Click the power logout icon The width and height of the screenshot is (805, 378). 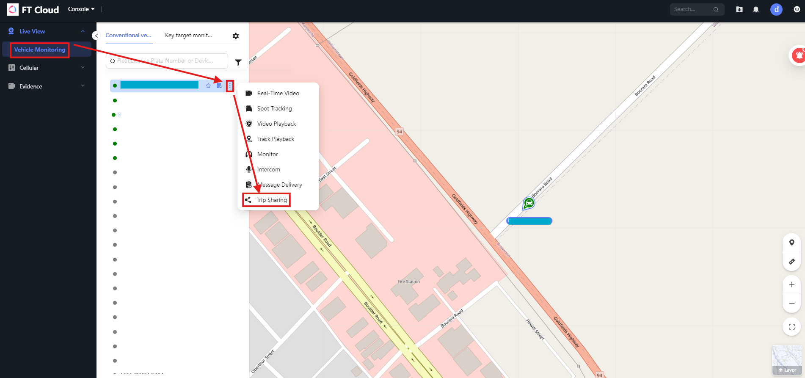pos(797,9)
